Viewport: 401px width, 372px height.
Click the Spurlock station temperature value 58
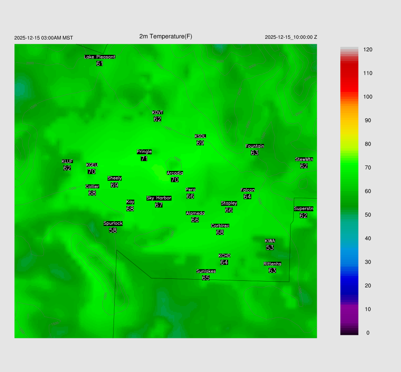[113, 231]
